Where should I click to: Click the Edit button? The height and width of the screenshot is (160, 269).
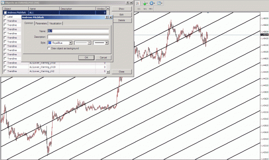121,15
